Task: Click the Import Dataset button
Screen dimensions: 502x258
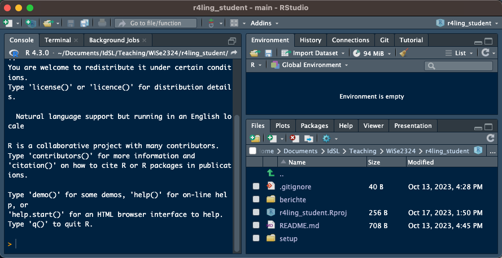Action: (313, 53)
